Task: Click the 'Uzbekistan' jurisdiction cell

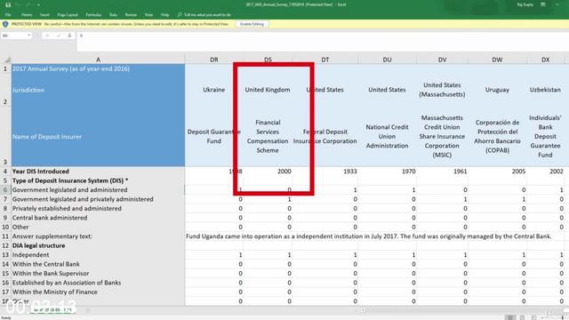Action: coord(545,90)
